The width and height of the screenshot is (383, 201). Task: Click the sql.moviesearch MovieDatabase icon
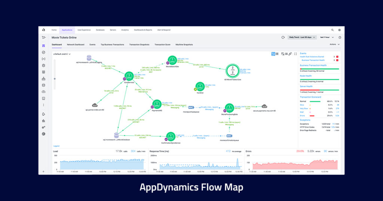coord(117,135)
